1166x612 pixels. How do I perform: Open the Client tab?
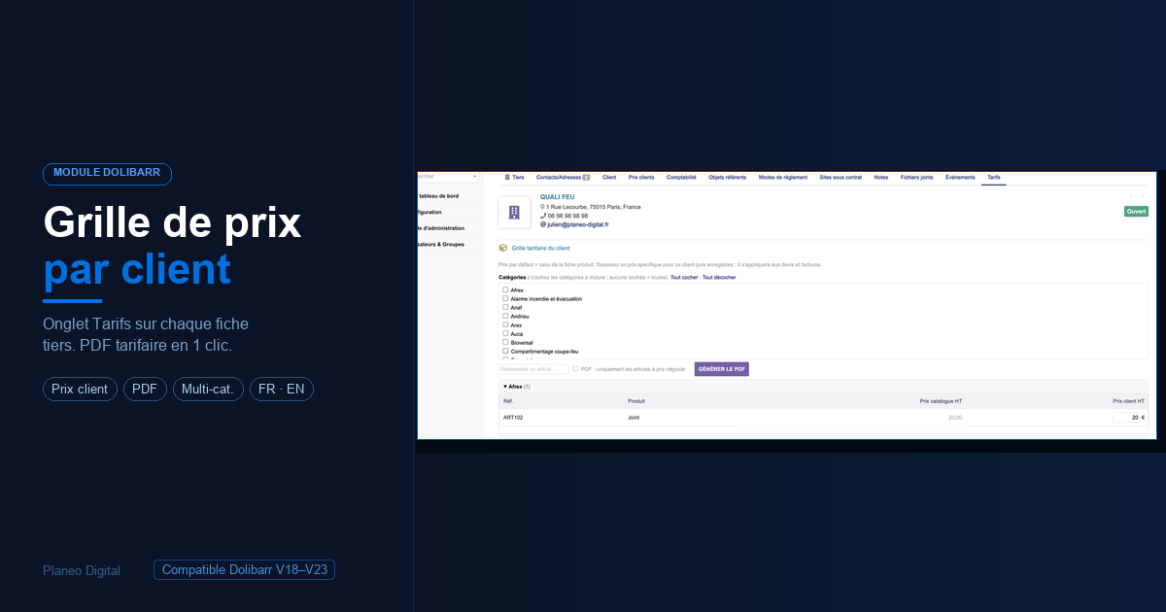pos(609,178)
